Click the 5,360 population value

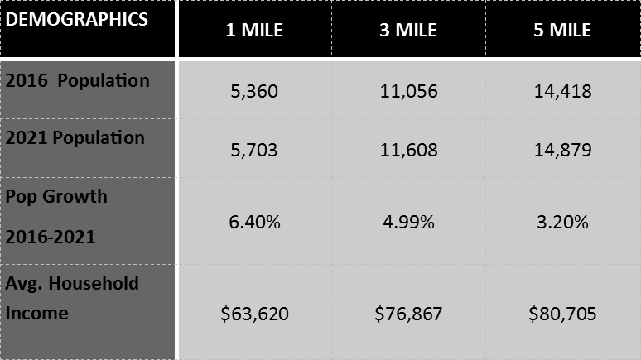(x=255, y=90)
